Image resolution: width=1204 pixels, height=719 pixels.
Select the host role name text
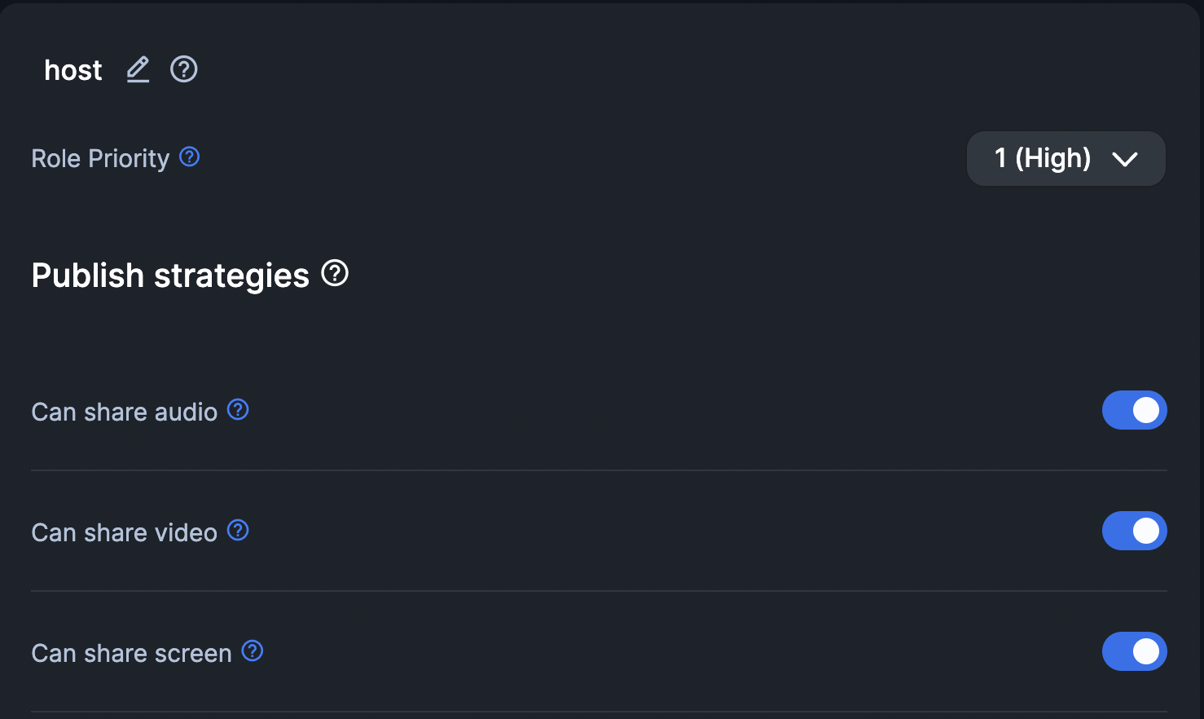(73, 70)
